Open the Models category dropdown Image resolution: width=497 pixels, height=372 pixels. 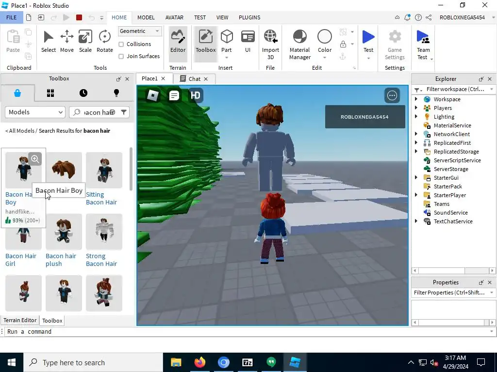tap(35, 112)
